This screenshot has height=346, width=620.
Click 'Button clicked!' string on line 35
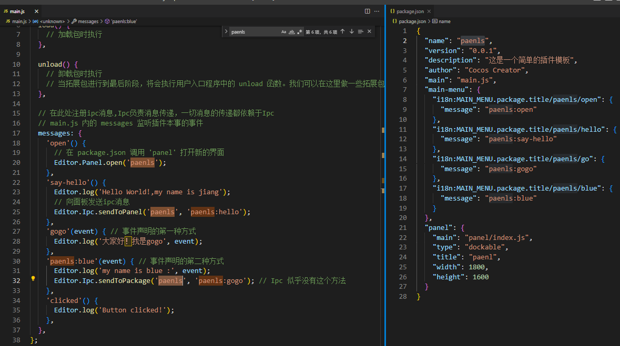tap(132, 310)
